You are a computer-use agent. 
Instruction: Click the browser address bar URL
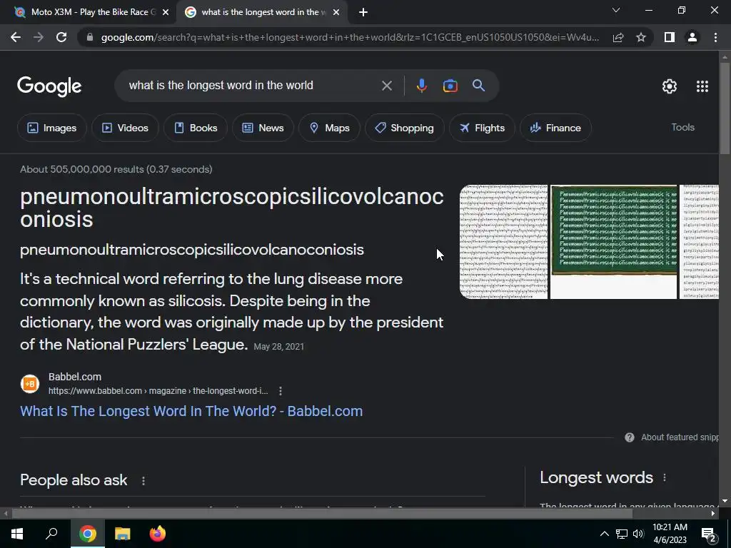point(350,37)
